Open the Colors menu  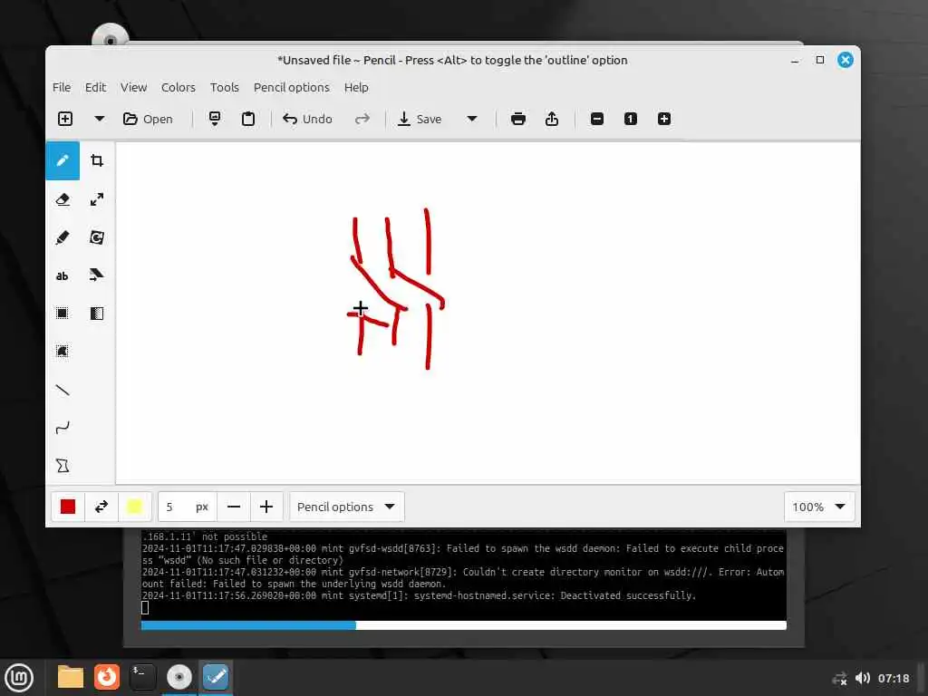click(179, 87)
